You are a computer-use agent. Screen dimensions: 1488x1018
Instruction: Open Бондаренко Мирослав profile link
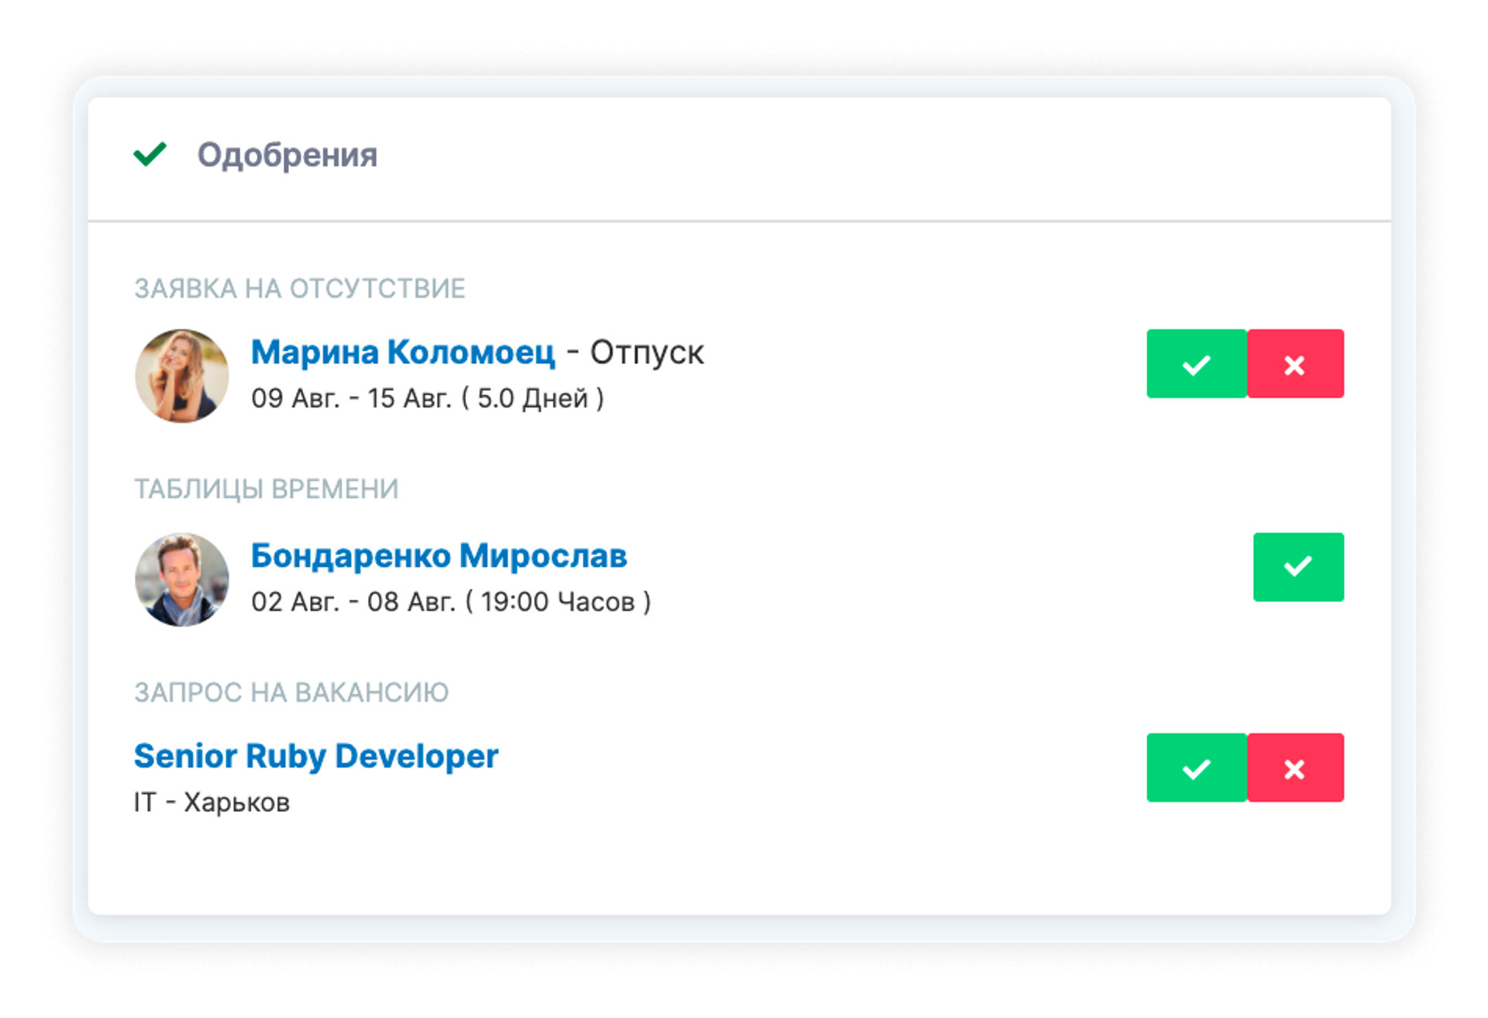tap(439, 556)
